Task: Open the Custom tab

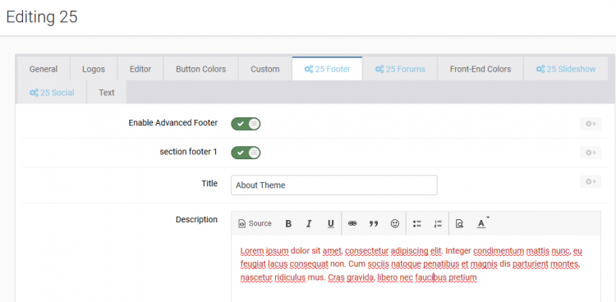Action: point(265,69)
